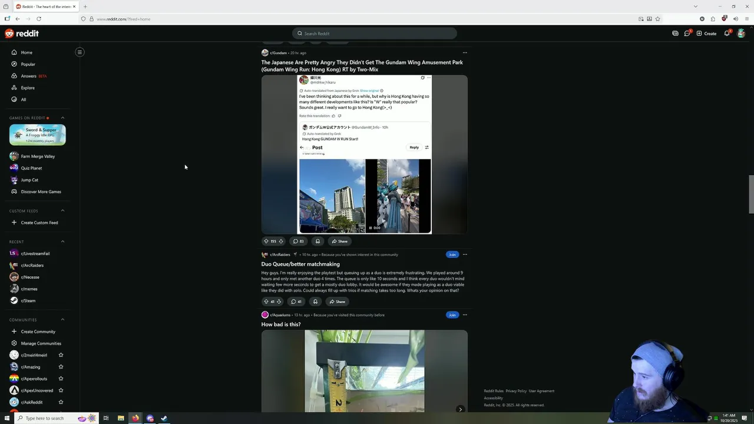Bookmark this page with the star icon
Viewport: 754px width, 424px height.
[x=657, y=19]
